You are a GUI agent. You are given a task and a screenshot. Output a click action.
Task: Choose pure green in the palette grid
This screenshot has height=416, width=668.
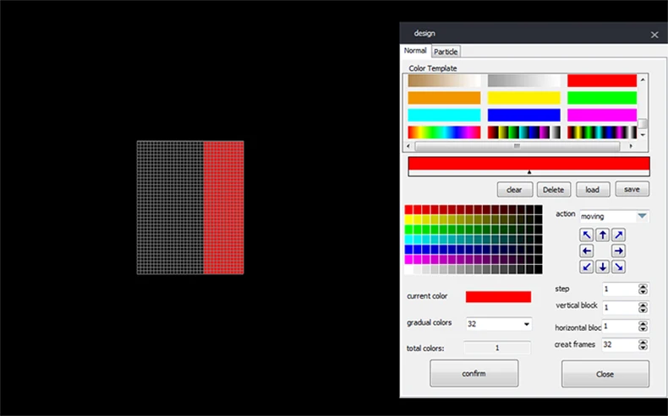tap(408, 230)
